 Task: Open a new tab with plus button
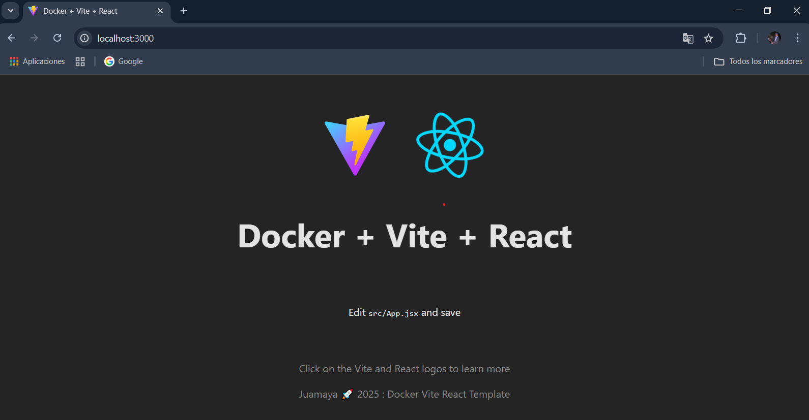point(184,11)
